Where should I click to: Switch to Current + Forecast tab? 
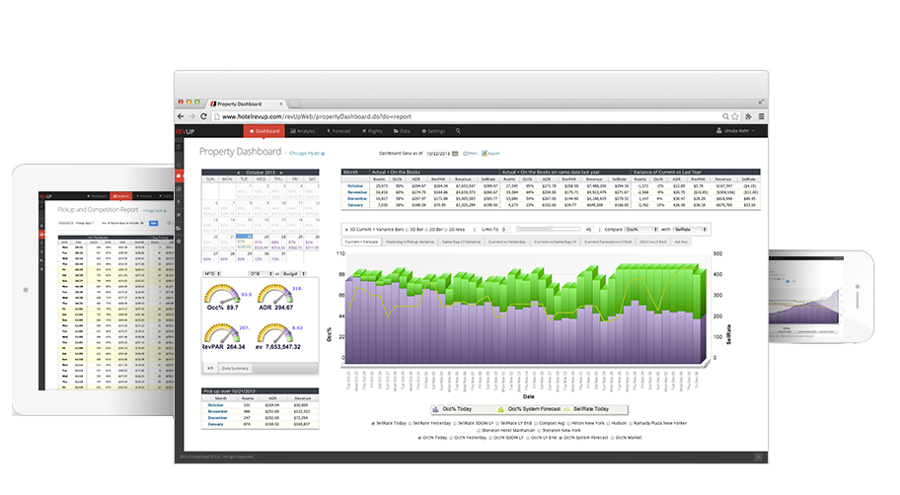point(361,242)
